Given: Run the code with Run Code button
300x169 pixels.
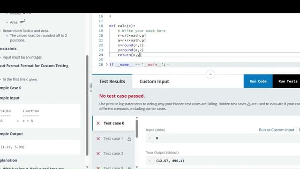Looking at the screenshot, I should coord(258,81).
